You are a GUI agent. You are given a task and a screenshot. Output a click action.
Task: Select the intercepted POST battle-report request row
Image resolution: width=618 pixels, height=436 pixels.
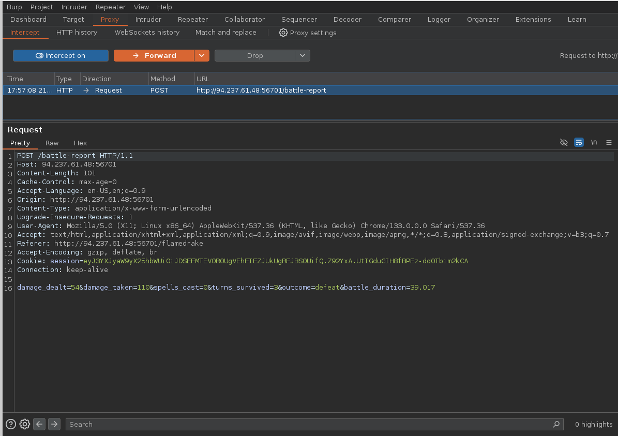310,91
